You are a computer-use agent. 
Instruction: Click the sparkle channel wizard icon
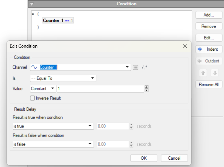pyautogui.click(x=144, y=67)
